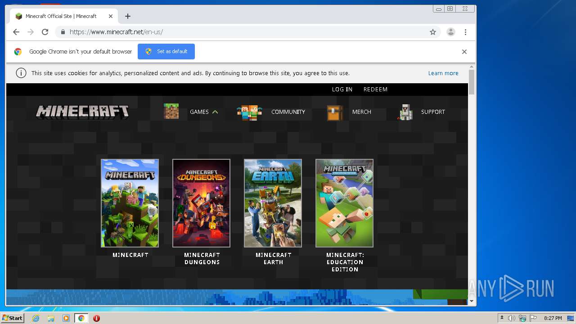Click the Steve and Alex Community icon
The width and height of the screenshot is (576, 324).
coord(249,112)
